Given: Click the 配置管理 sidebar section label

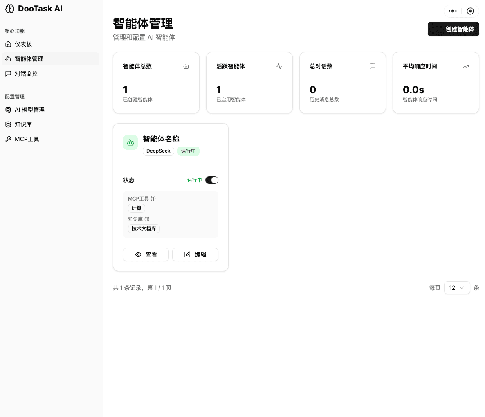Looking at the screenshot, I should click(15, 96).
